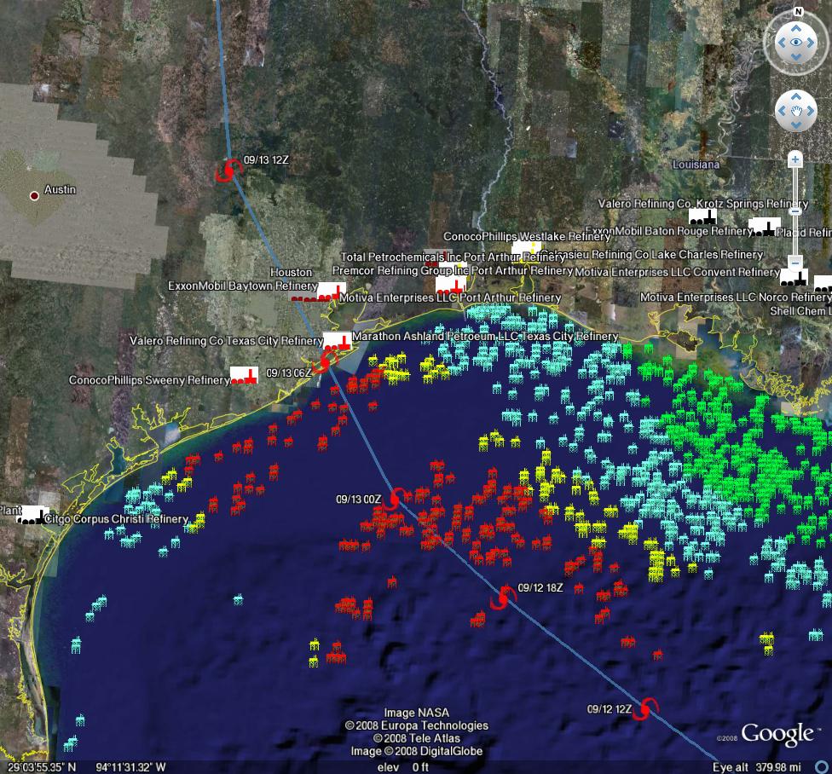Click the 09/13 12Z hurricane position marker
This screenshot has width=832, height=774.
tap(228, 170)
